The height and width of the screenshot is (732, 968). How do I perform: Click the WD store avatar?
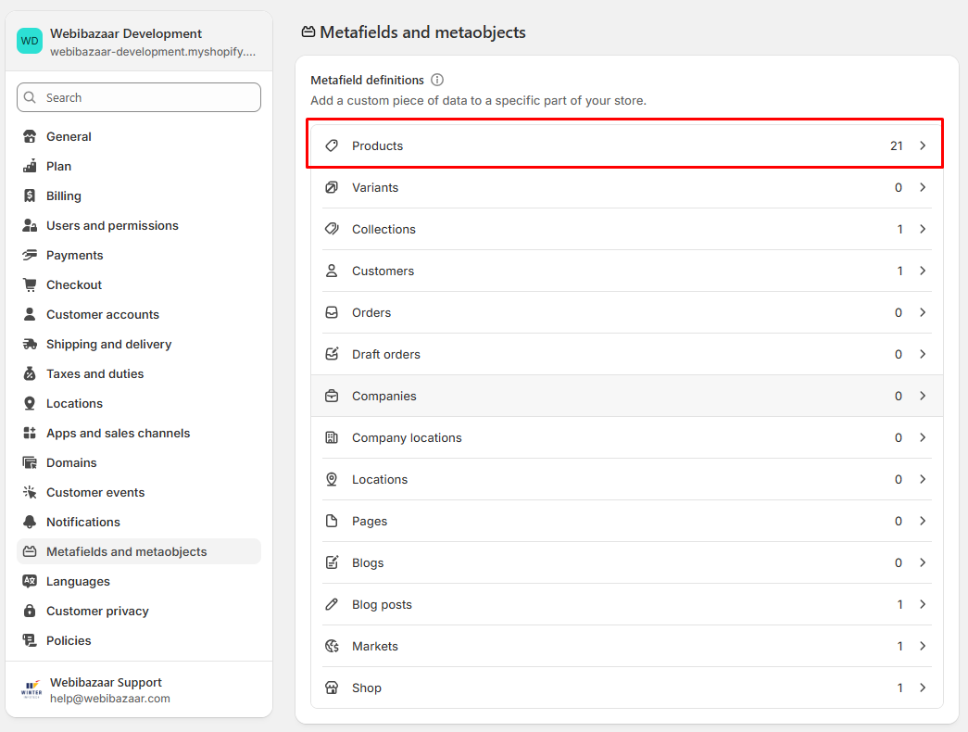coord(30,41)
